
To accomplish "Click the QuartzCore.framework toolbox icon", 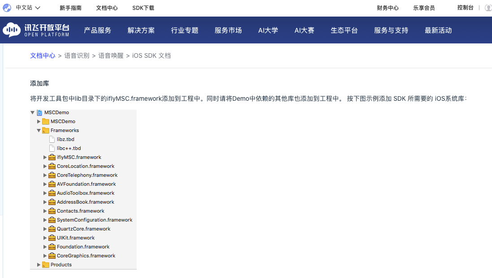I will tap(52, 229).
